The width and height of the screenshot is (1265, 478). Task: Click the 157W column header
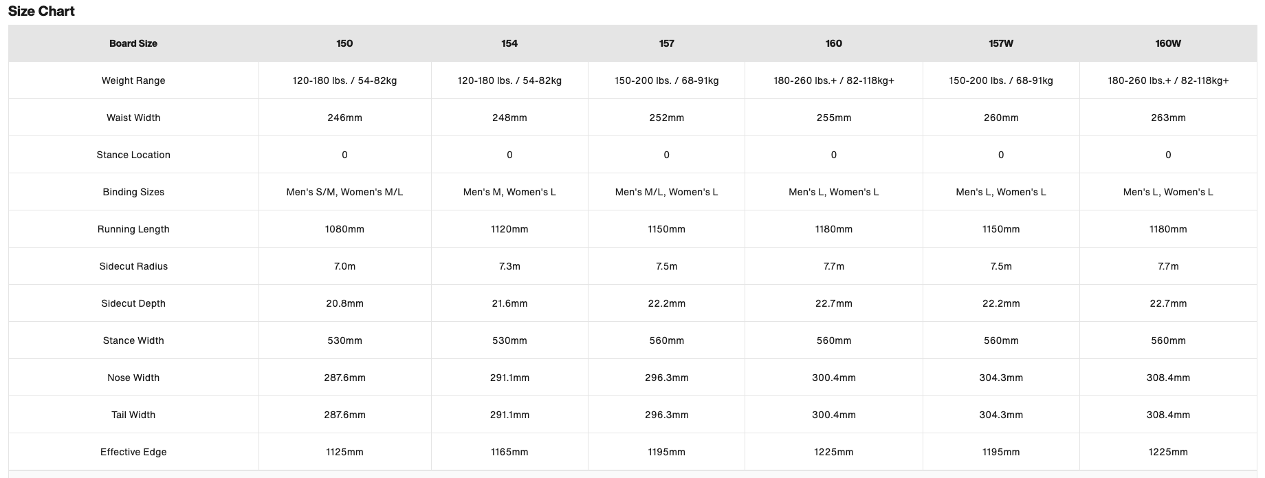pyautogui.click(x=1001, y=43)
